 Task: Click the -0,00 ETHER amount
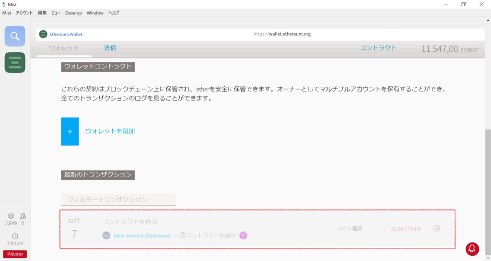click(406, 229)
